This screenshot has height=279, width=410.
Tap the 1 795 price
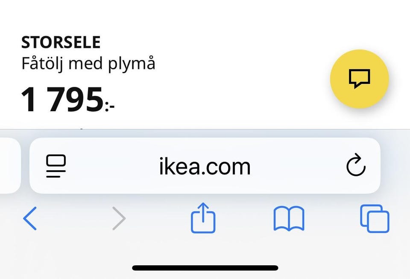[x=62, y=100]
